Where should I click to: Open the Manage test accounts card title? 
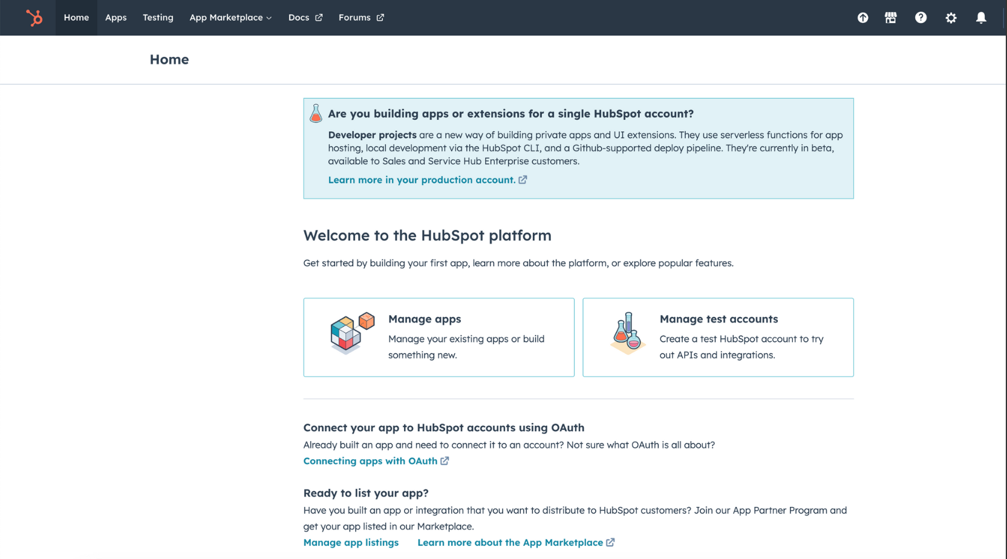pyautogui.click(x=719, y=319)
